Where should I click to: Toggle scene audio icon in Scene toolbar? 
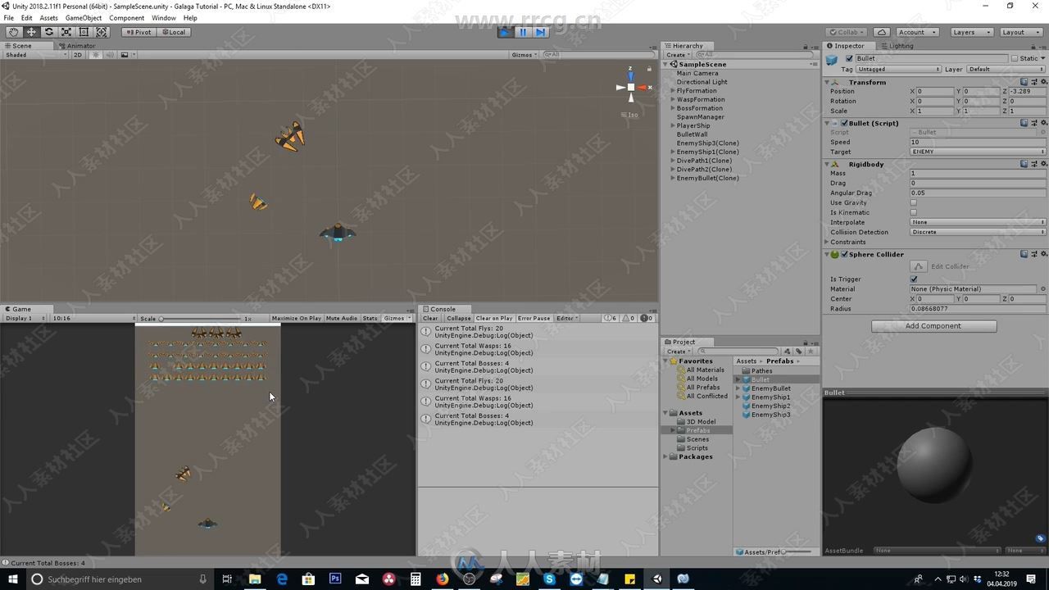[110, 55]
